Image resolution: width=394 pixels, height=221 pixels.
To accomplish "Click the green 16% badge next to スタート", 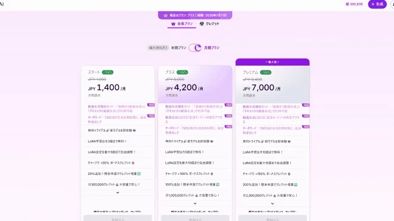I will coord(108,72).
